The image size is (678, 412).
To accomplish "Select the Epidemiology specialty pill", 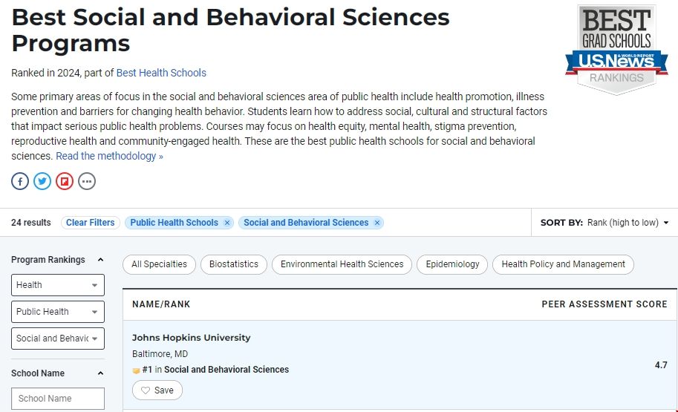I will [x=452, y=264].
